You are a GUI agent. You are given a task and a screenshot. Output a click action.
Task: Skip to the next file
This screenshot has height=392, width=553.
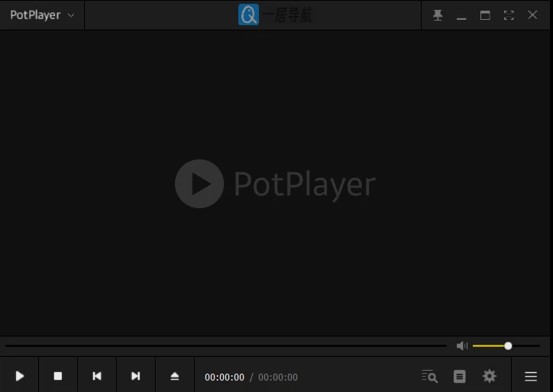[x=136, y=376]
